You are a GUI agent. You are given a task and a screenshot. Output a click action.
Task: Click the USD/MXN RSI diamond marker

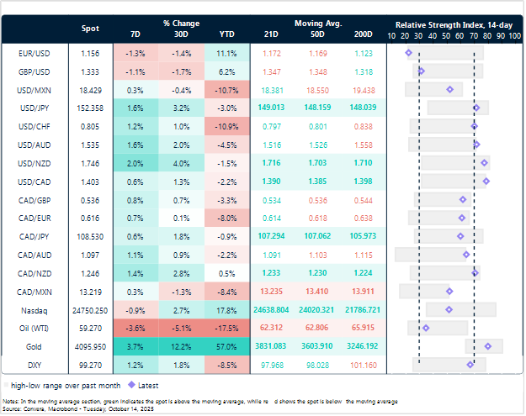click(449, 89)
